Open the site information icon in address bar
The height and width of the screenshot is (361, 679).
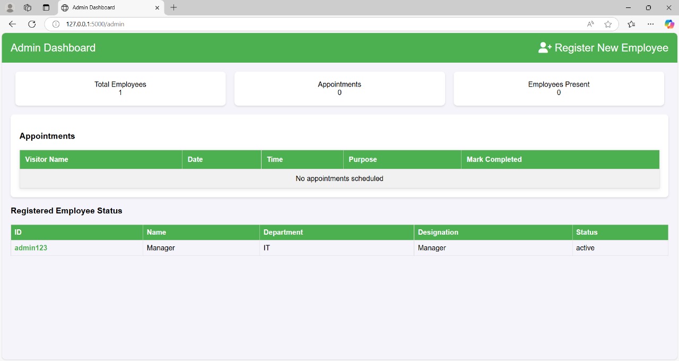[56, 24]
